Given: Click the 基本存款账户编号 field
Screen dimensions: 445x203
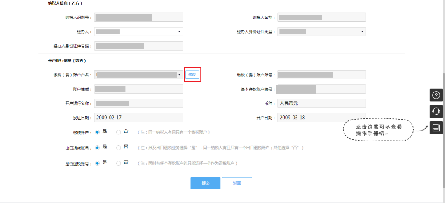Looking at the screenshot, I should 322,89.
